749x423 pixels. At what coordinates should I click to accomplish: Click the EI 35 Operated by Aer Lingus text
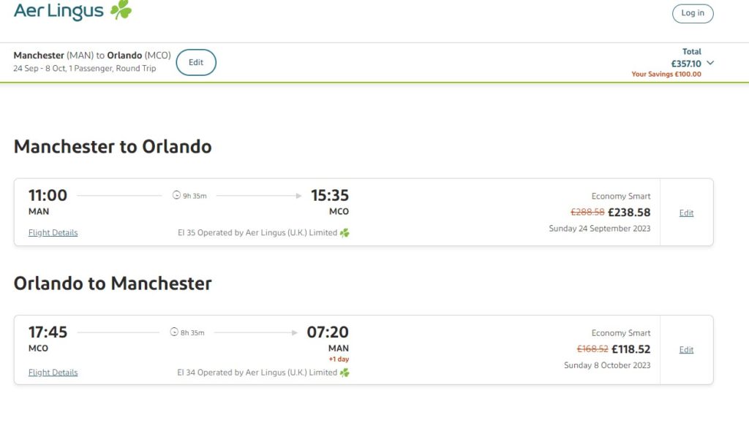(257, 233)
